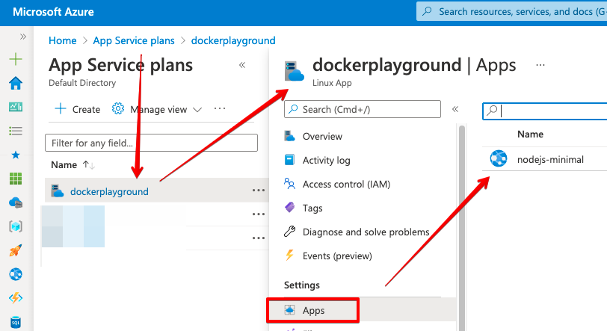Click the Home icon in left sidebar

point(15,83)
